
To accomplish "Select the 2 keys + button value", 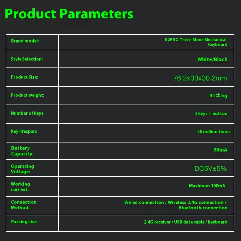I will click(x=211, y=114).
